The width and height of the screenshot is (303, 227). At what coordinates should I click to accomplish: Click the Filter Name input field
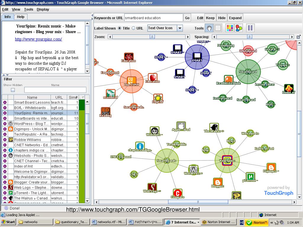tap(55, 90)
